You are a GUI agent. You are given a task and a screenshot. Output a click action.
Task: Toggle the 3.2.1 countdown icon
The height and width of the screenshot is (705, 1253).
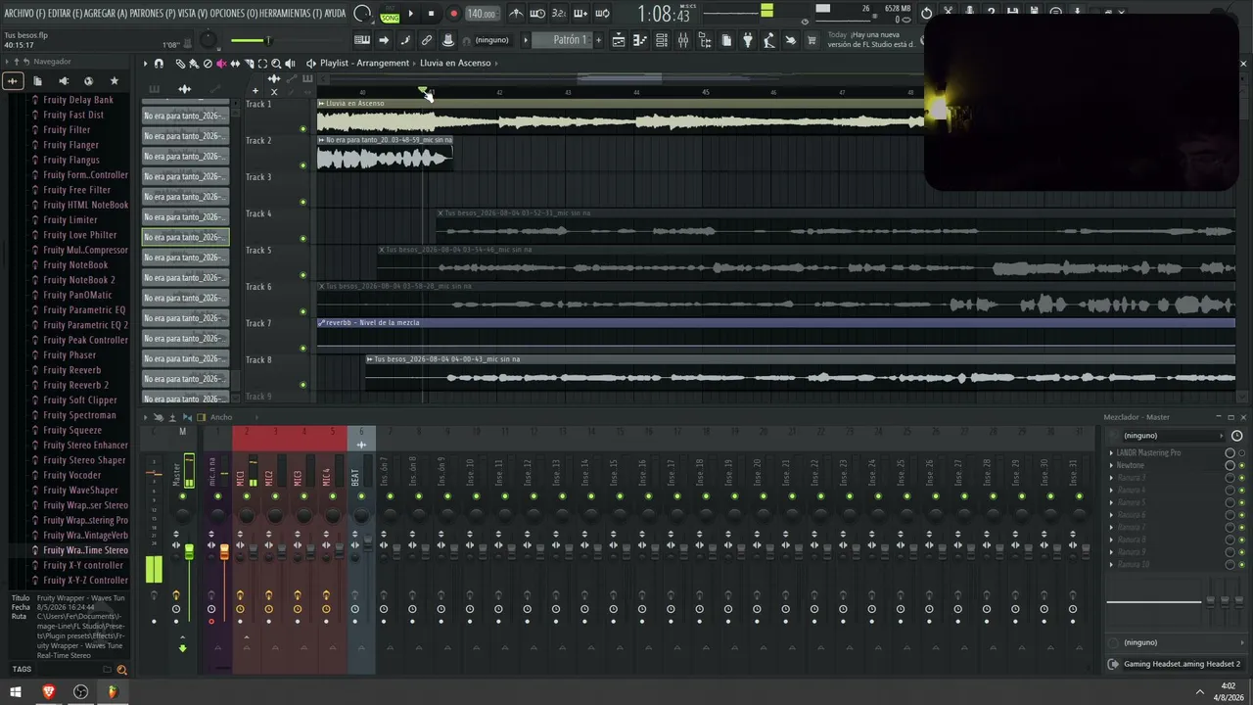coord(559,14)
